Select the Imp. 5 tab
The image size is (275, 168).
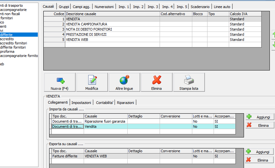[182, 7]
